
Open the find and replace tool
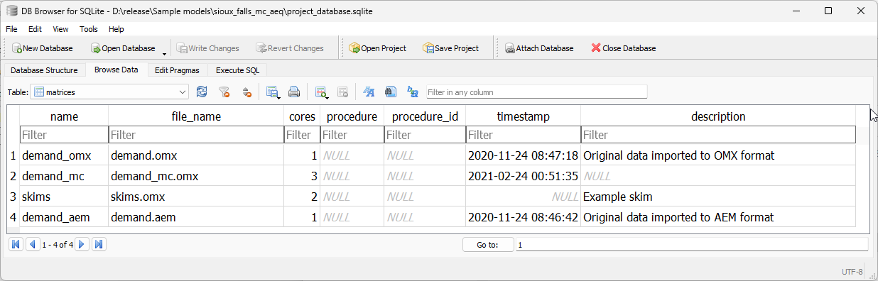click(413, 92)
